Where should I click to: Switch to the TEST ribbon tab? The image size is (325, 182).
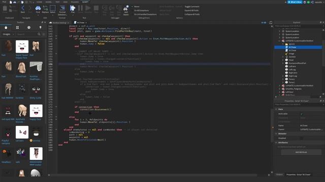coord(57,2)
